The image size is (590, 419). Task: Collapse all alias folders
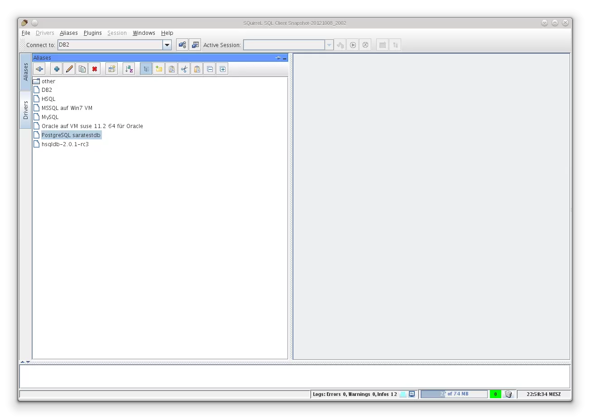(x=210, y=68)
